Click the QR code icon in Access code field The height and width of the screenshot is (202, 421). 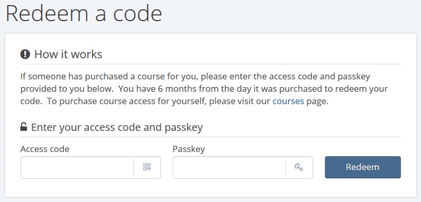[x=147, y=167]
